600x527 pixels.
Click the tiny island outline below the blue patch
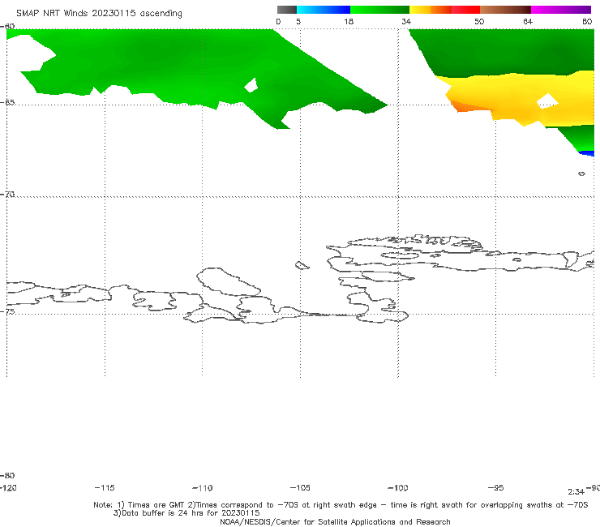[x=581, y=174]
